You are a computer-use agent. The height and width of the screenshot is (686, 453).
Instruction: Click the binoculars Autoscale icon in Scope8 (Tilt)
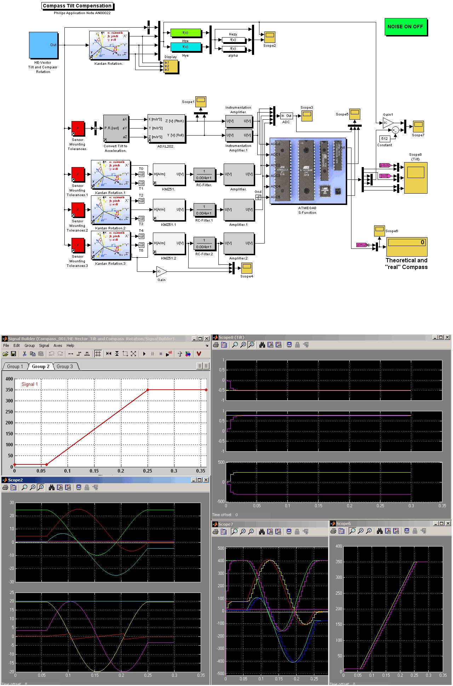(x=262, y=345)
